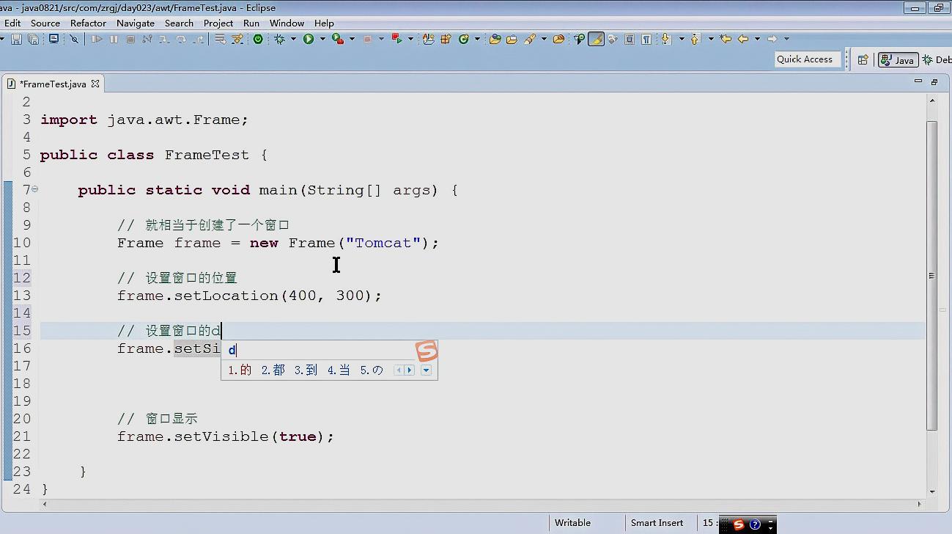The height and width of the screenshot is (534, 952).
Task: Click the Save toolbar icon
Action: pyautogui.click(x=16, y=39)
